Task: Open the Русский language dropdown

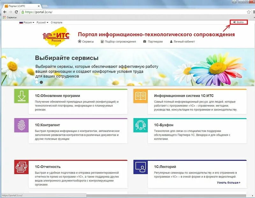Action: click(42, 23)
